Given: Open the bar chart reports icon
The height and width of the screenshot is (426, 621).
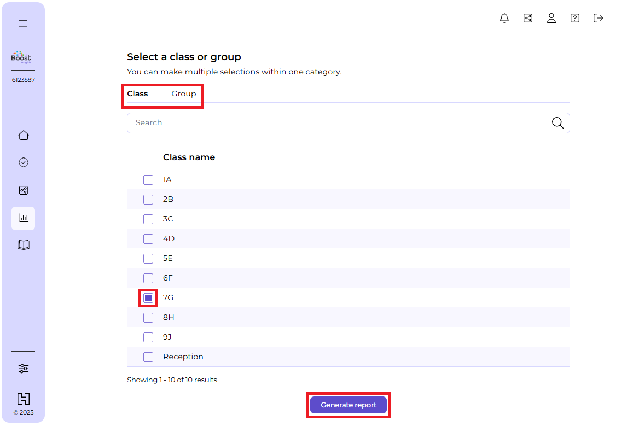Looking at the screenshot, I should coord(23,218).
